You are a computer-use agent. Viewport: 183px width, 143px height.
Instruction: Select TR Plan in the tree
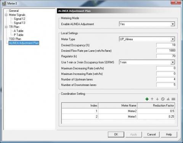point(14,27)
